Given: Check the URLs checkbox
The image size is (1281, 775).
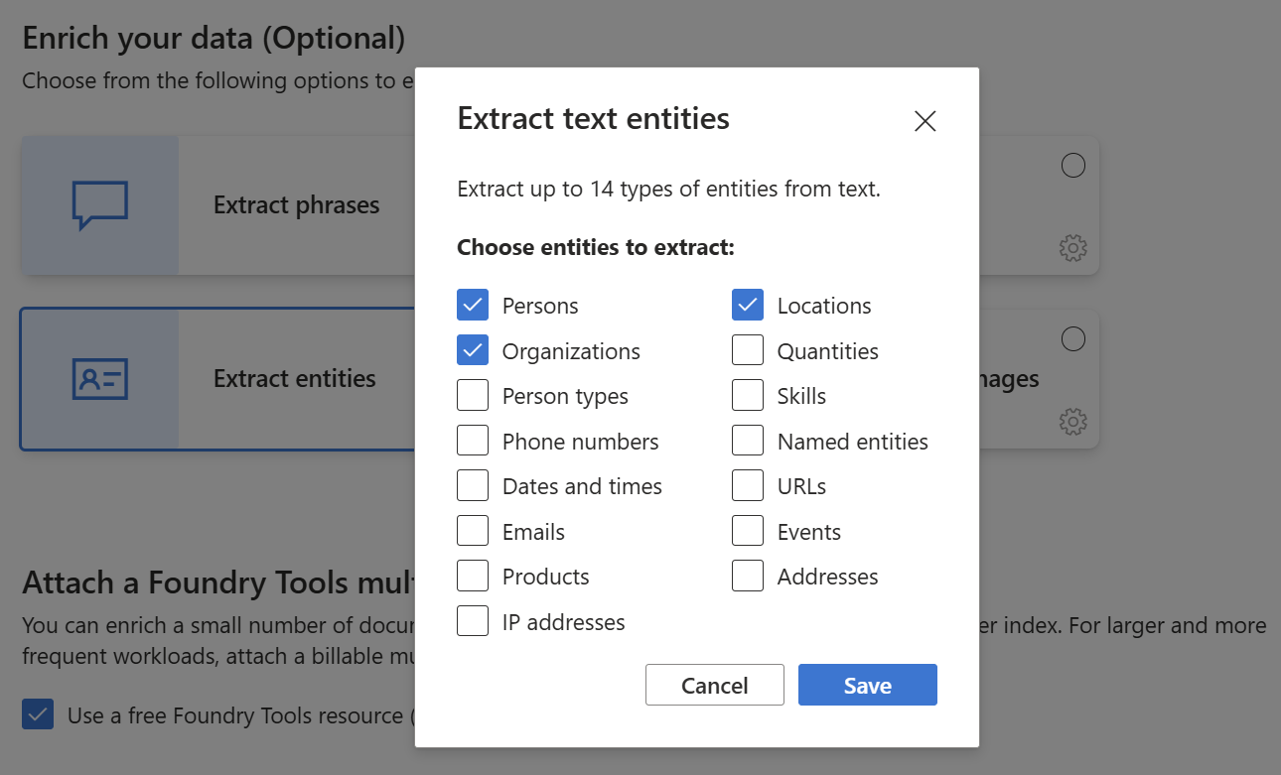Looking at the screenshot, I should 748,486.
